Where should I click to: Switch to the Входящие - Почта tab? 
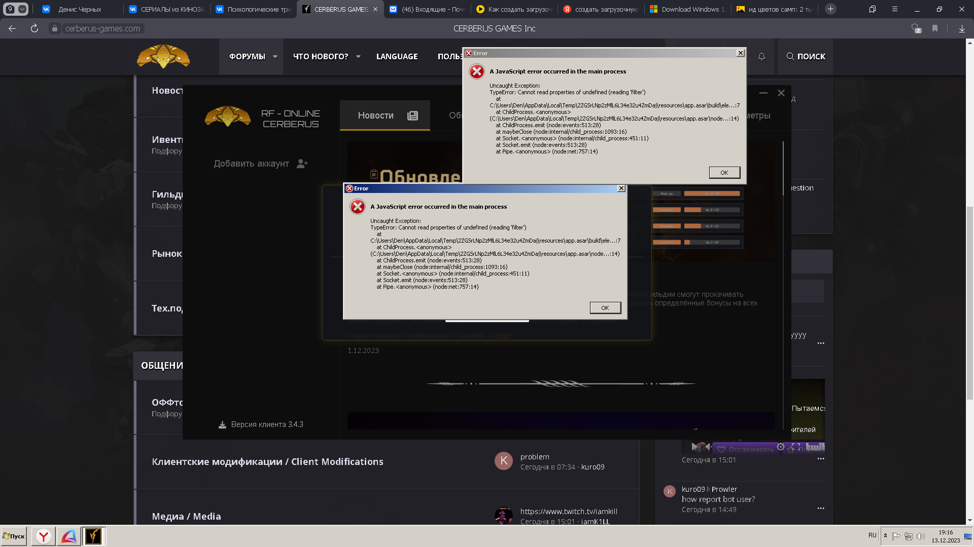click(427, 9)
